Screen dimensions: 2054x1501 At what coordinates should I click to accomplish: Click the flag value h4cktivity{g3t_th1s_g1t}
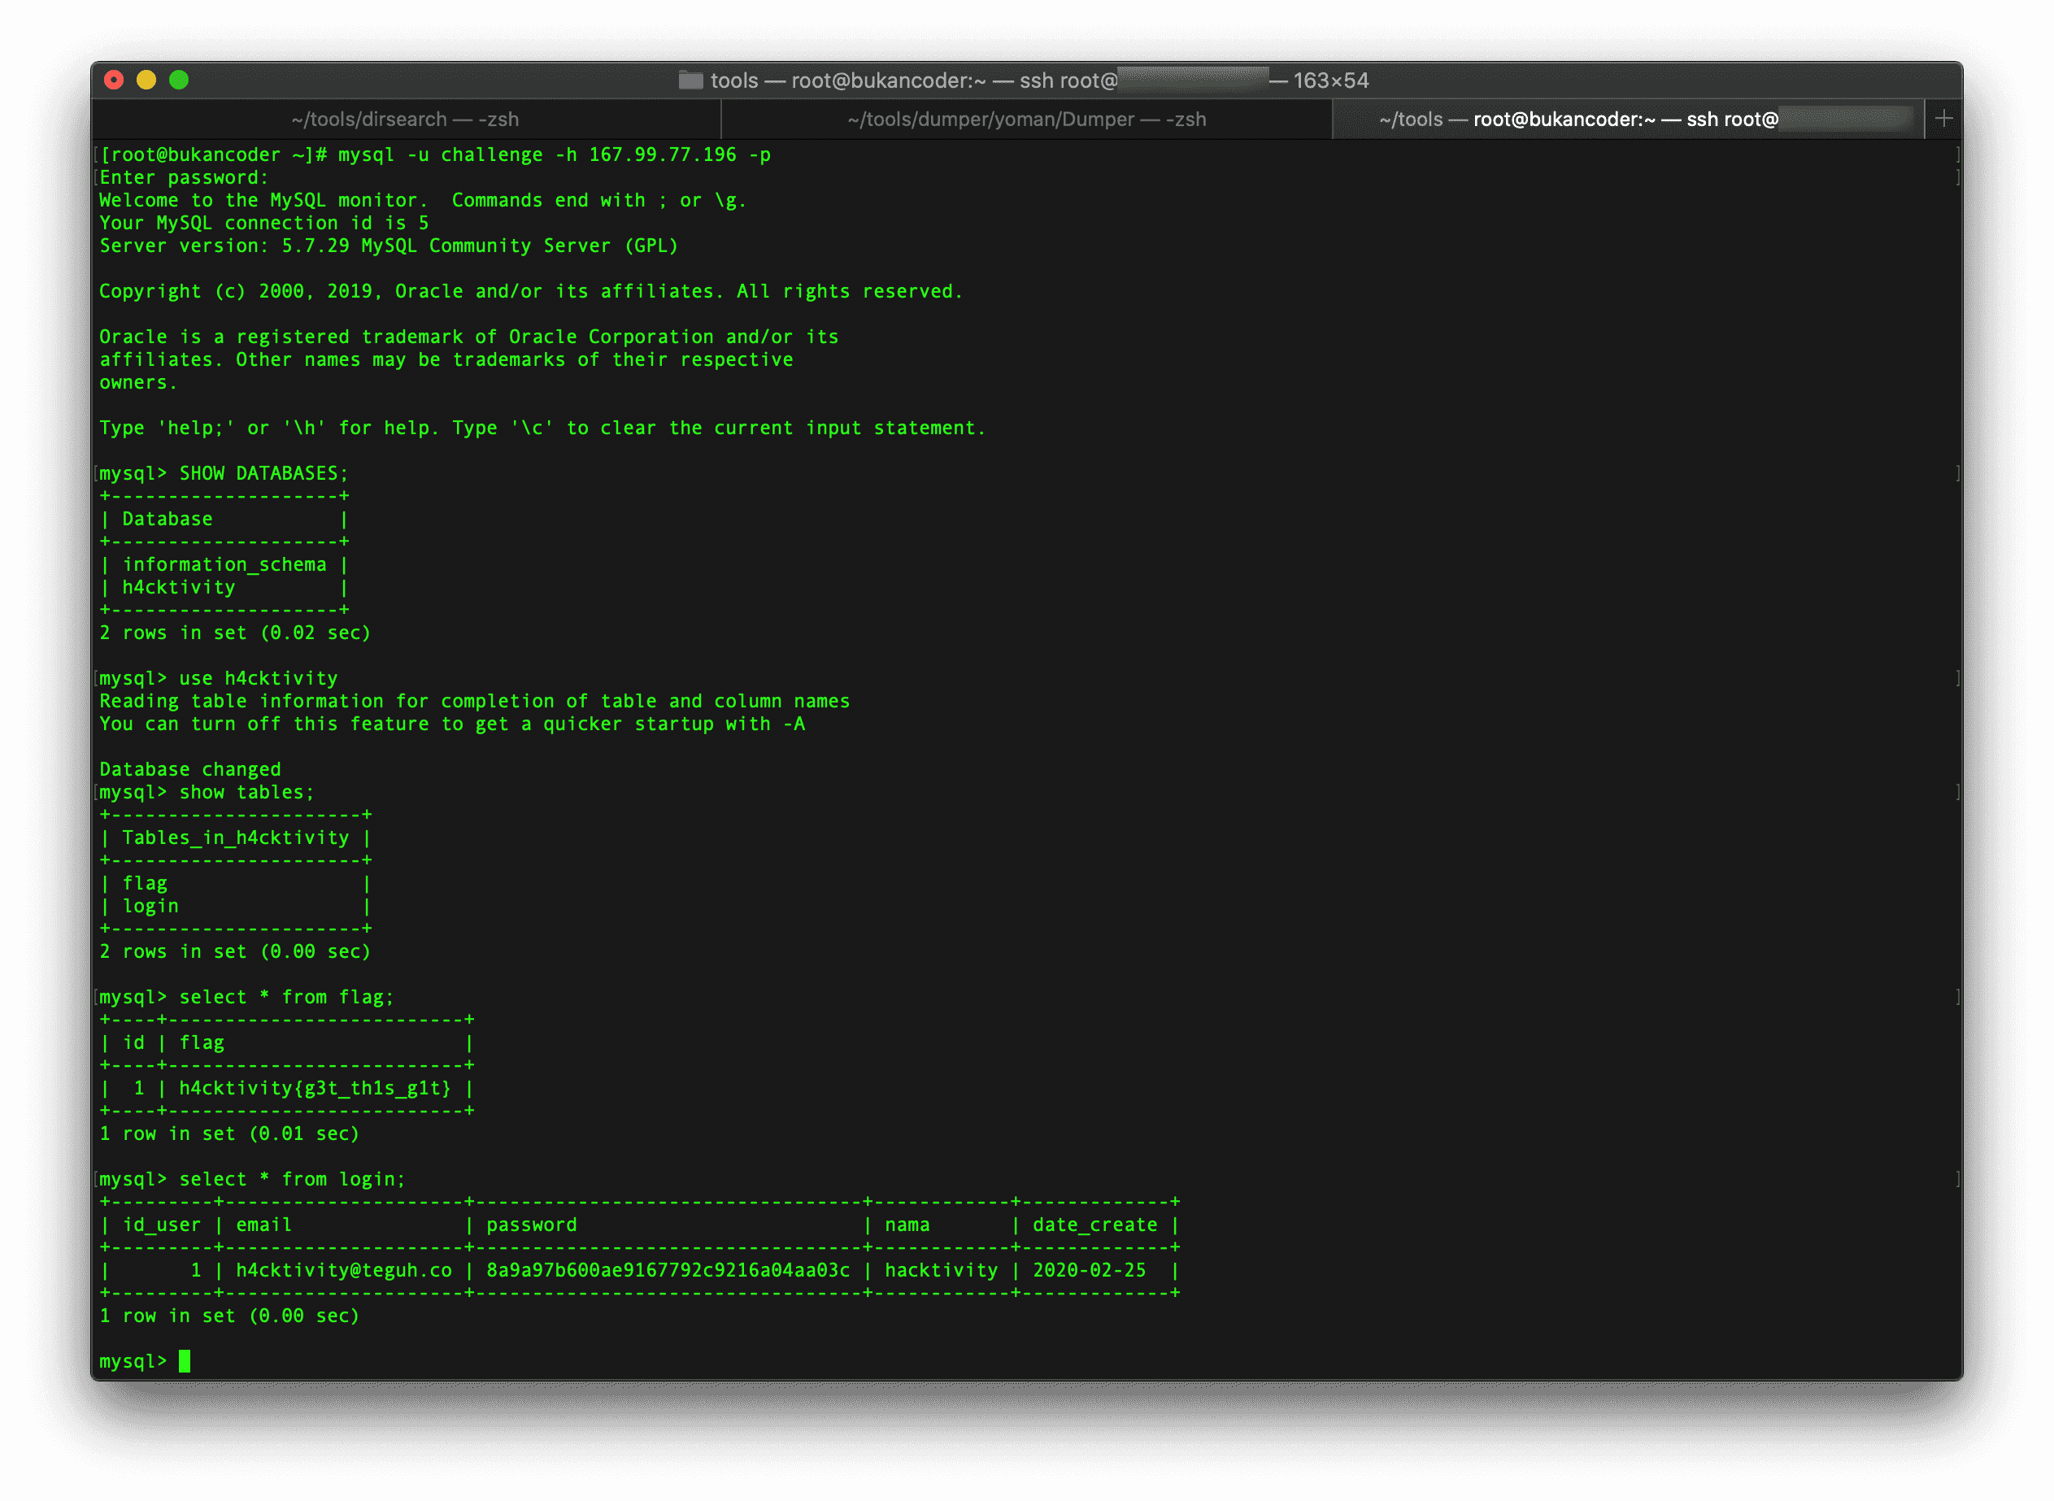tap(315, 1089)
